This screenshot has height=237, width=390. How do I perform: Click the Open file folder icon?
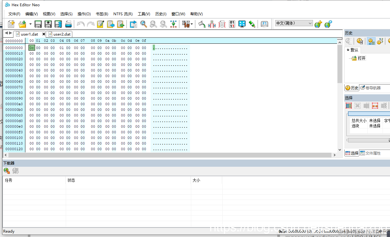22,24
